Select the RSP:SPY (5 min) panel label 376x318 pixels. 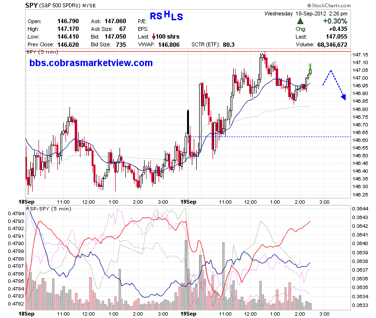coord(49,208)
